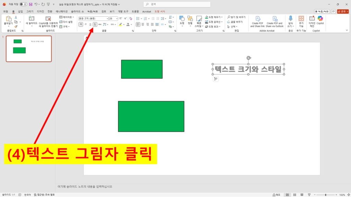351x197 pixels.
Task: Open the 찾기 및 바꾸기 search tool
Action: point(237,17)
